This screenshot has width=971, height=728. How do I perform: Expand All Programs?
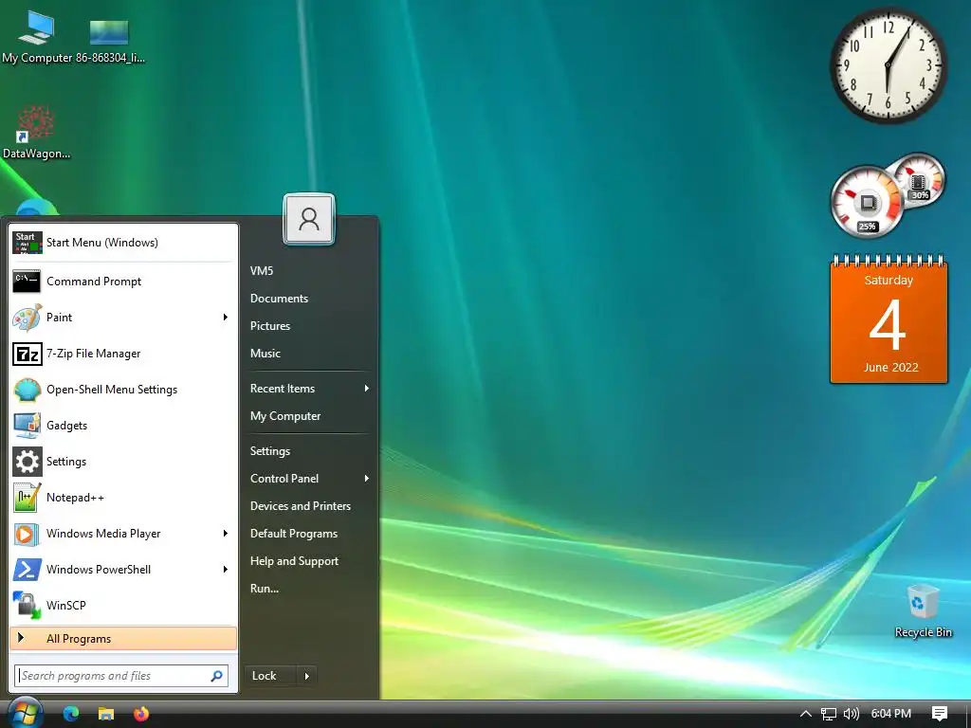(x=123, y=639)
